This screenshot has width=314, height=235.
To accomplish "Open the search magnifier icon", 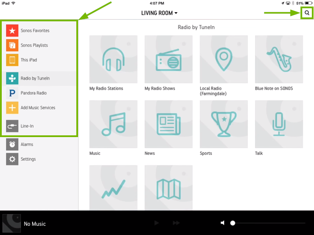I will pyautogui.click(x=307, y=13).
